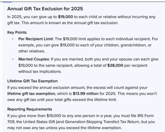Click the text without tax implications
Viewport: 165px width, 132px height.
(40, 72)
